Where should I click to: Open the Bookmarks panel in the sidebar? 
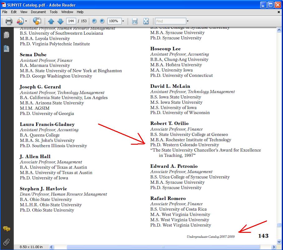(x=7, y=48)
